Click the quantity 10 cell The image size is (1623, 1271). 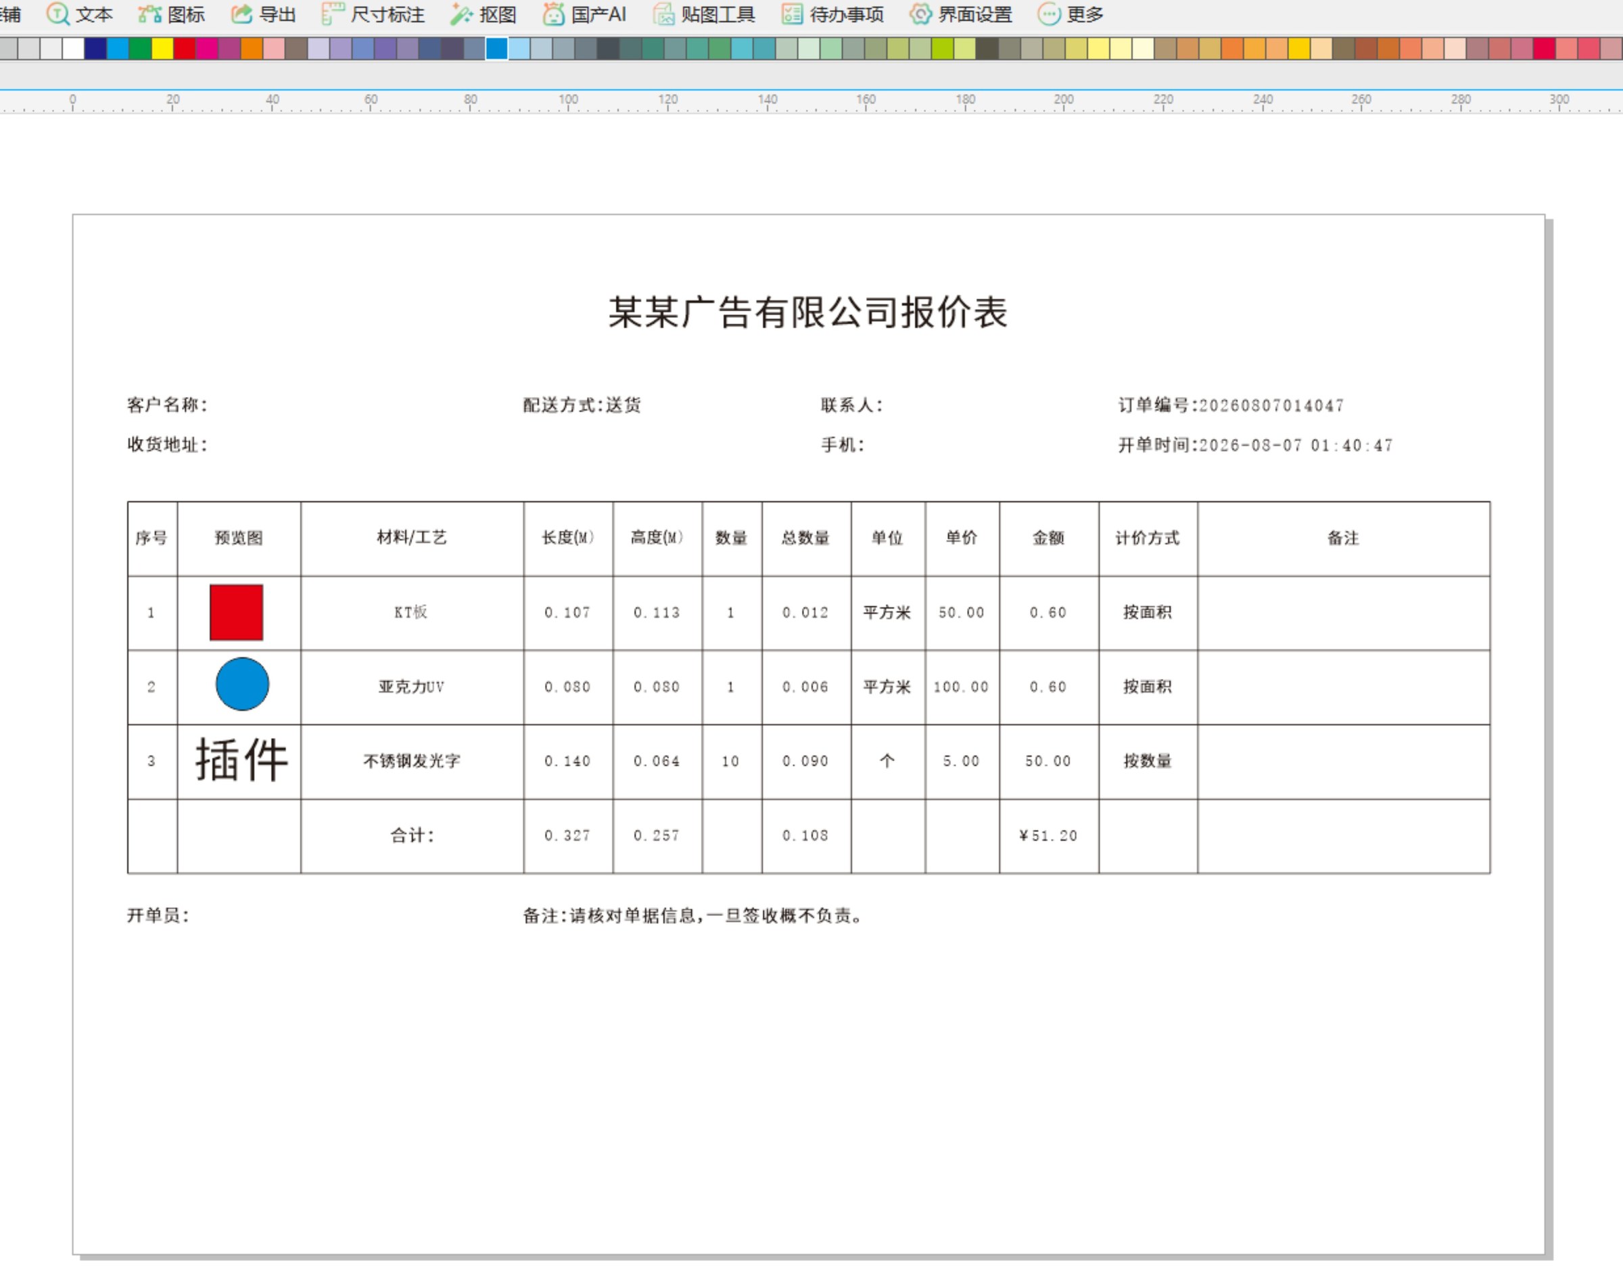pos(730,761)
